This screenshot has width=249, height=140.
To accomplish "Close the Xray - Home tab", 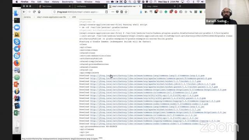I will pyautogui.click(x=175, y=6).
